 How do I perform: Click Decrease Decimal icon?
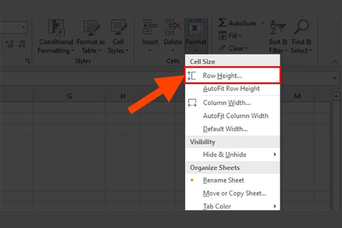pos(21,44)
